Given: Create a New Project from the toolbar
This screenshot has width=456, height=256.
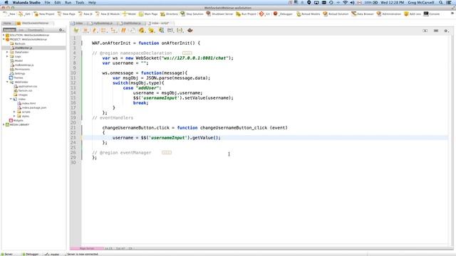Looking at the screenshot, I should 44,14.
